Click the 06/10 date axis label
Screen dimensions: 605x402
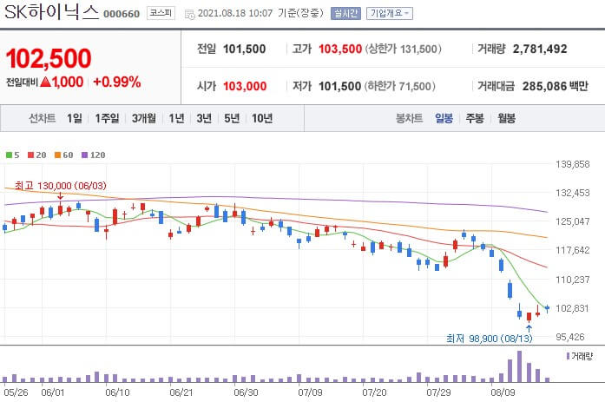[117, 392]
